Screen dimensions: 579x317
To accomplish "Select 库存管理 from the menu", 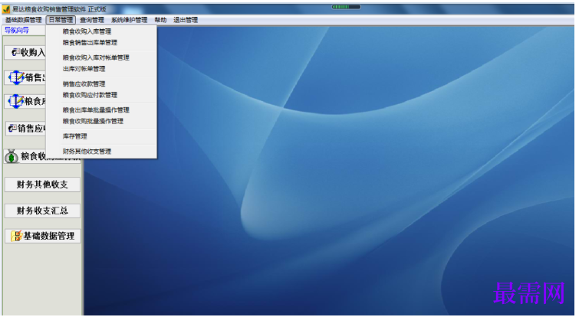I will 75,136.
